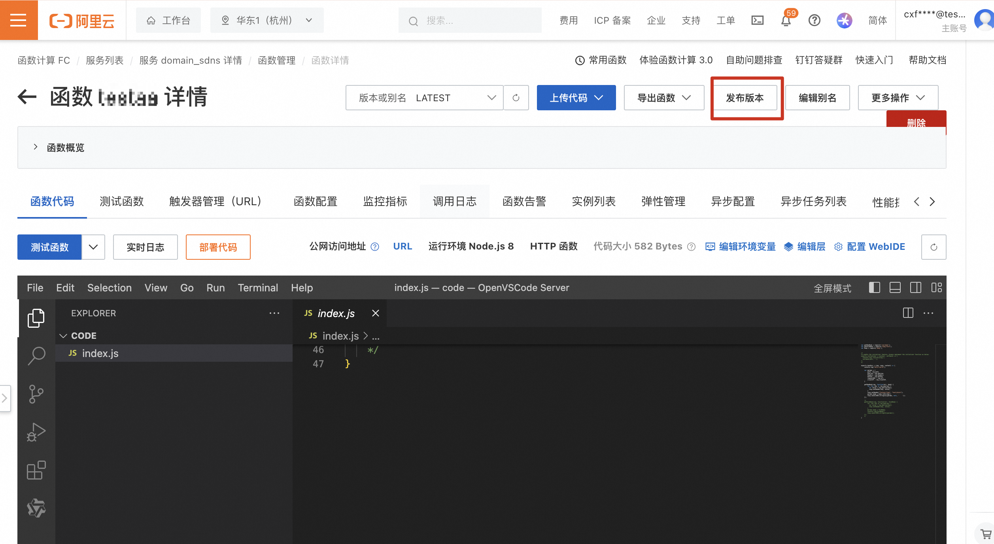Select the Explorer icon in the activity bar

(36, 317)
